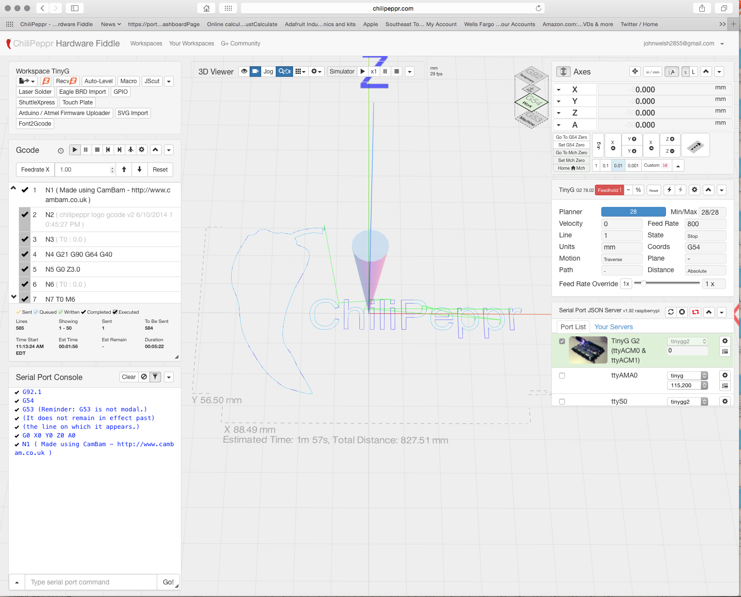Toggle the 3D Viewer eye visibility icon
This screenshot has width=741, height=597.
[x=244, y=72]
